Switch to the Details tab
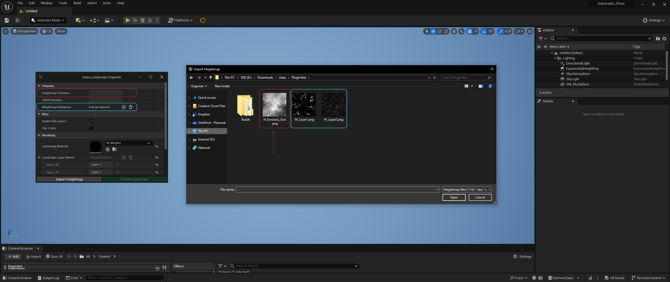Image resolution: width=670 pixels, height=282 pixels. coord(548,101)
